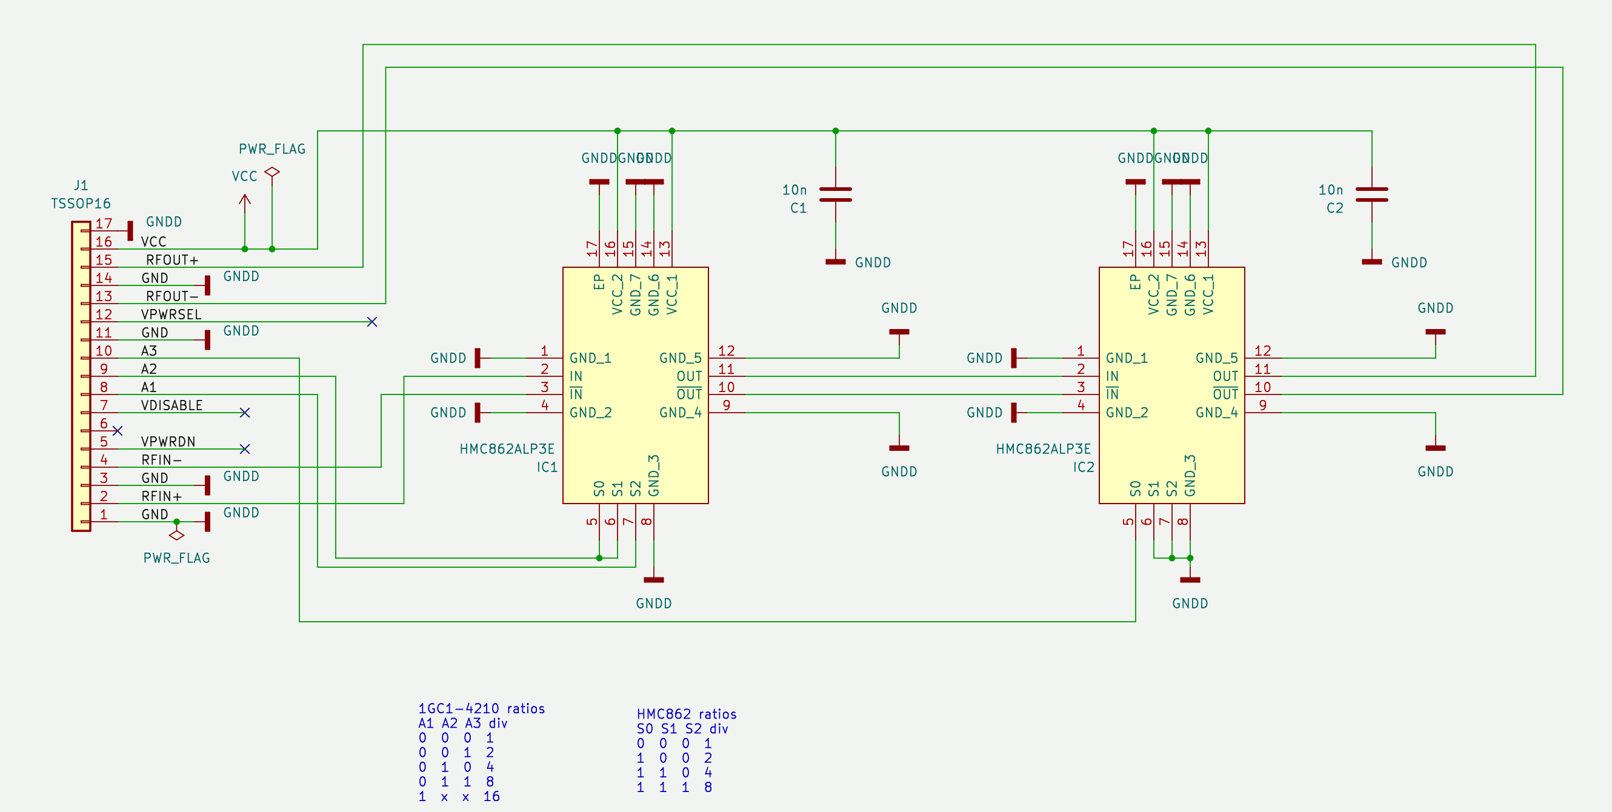This screenshot has width=1612, height=812.
Task: Select the 'RFIN-' pin label on J1
Action: point(161,460)
